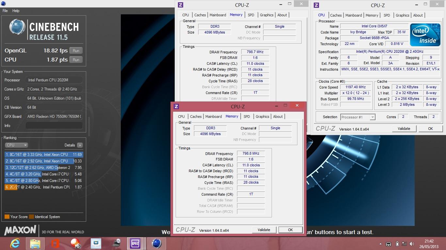Open Graphics tab in front CPU-Z window
446x250 pixels.
(263, 117)
